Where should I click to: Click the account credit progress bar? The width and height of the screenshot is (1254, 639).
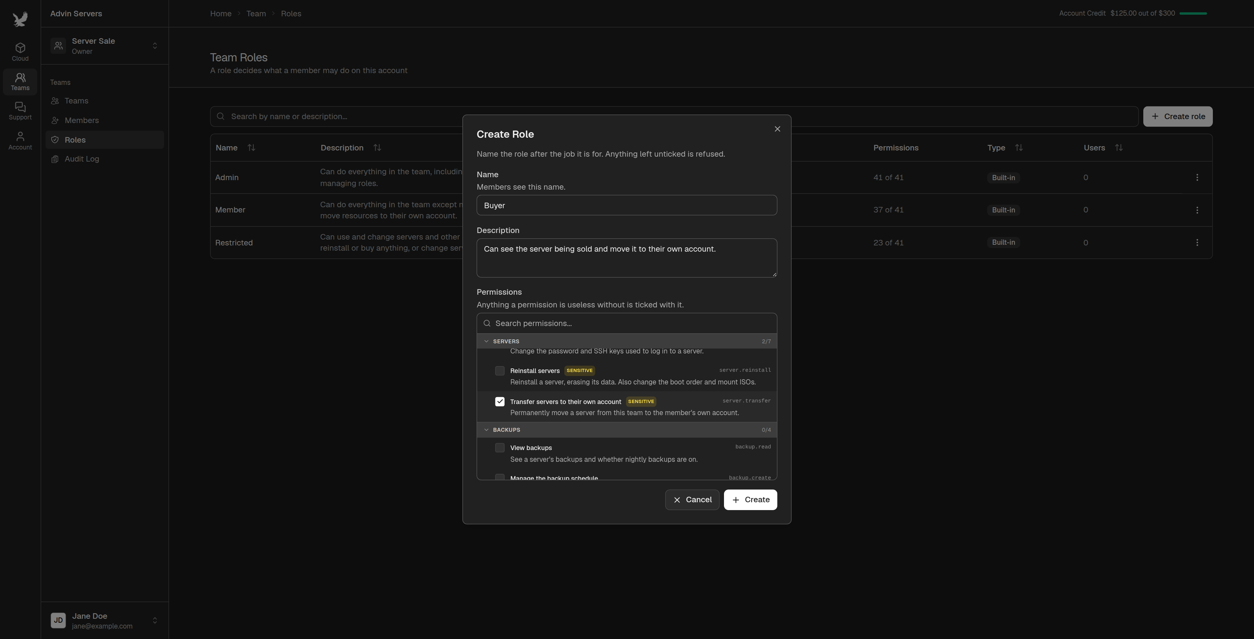click(1193, 14)
